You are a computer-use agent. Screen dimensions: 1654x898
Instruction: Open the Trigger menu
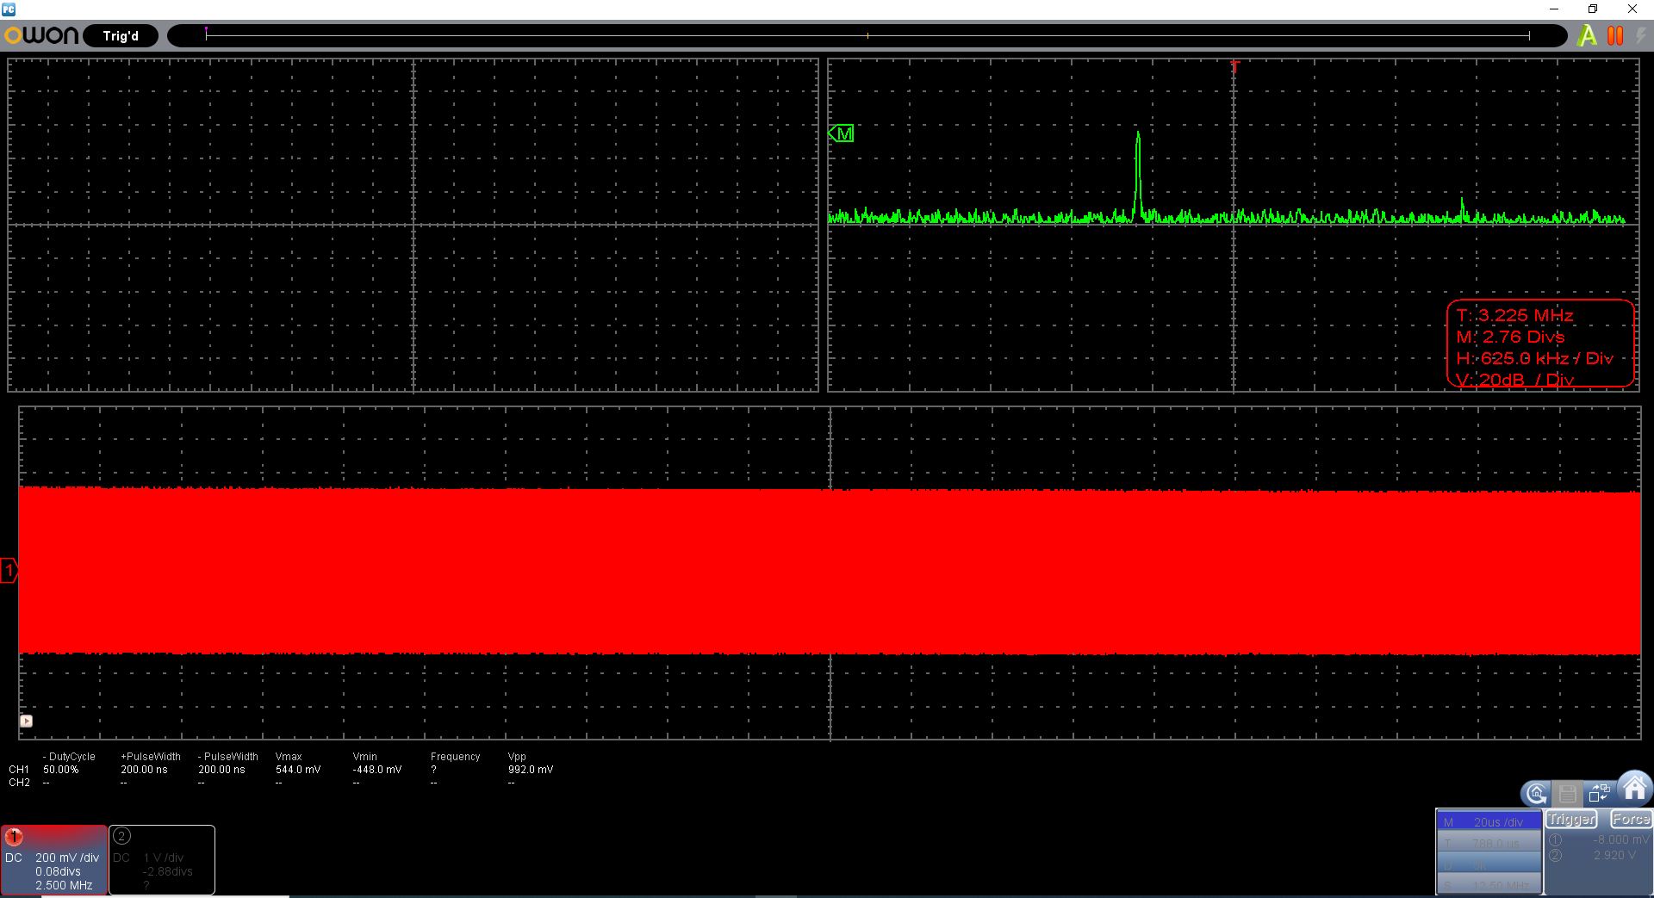(x=1571, y=820)
